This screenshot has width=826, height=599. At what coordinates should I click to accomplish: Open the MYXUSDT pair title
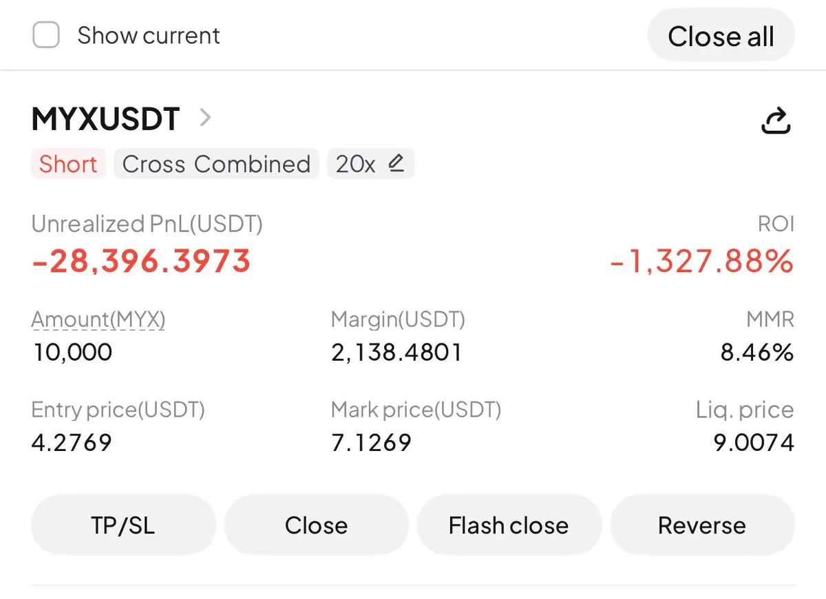point(105,119)
